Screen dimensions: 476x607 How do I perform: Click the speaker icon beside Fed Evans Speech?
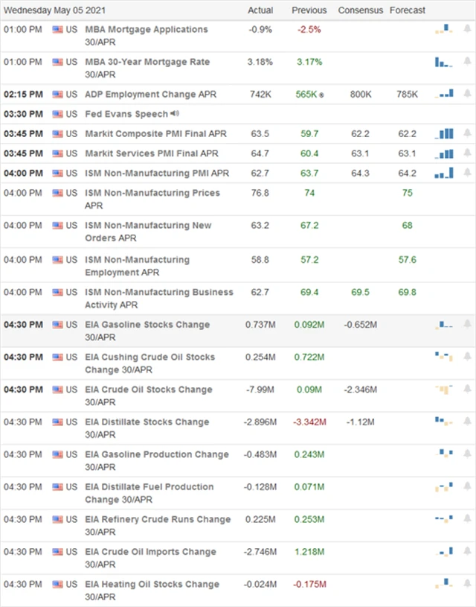pyautogui.click(x=174, y=114)
